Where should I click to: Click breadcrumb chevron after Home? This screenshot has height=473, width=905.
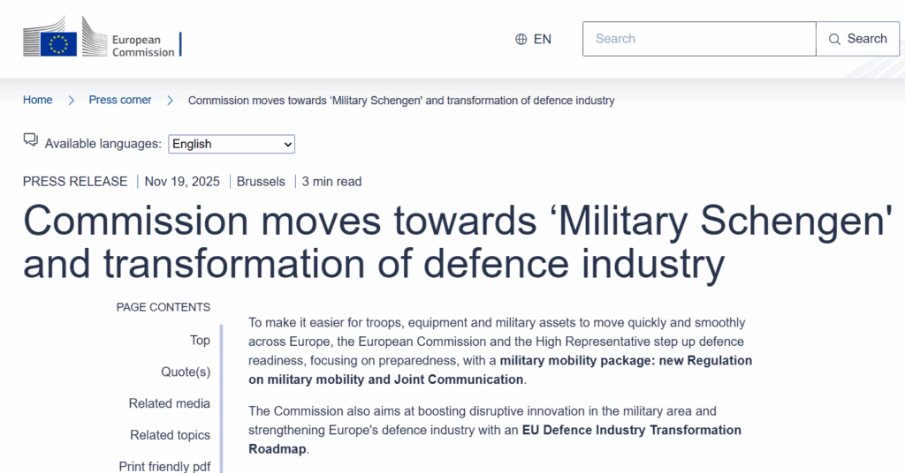[x=71, y=101]
